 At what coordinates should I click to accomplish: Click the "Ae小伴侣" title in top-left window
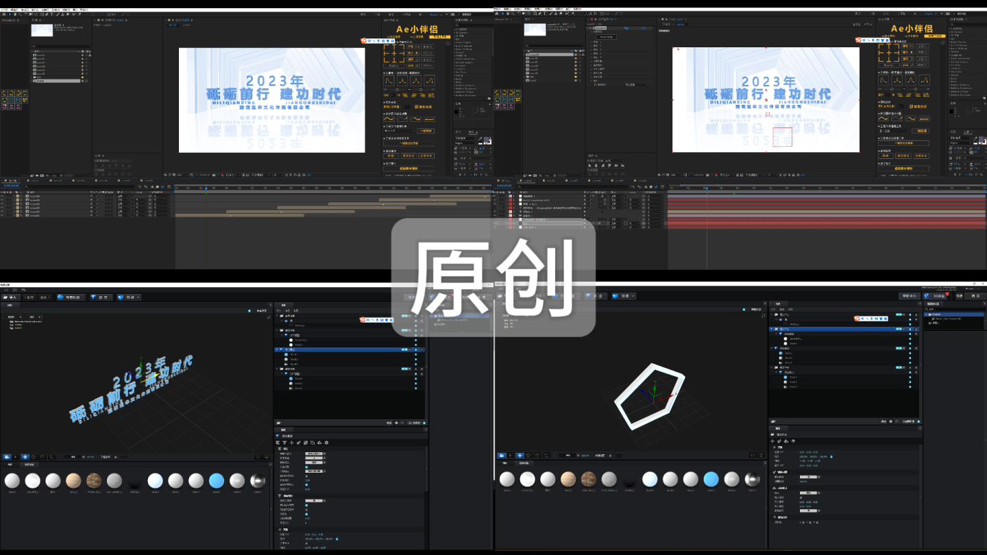tap(417, 29)
